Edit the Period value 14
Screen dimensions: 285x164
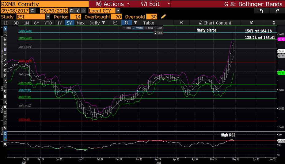(76, 17)
